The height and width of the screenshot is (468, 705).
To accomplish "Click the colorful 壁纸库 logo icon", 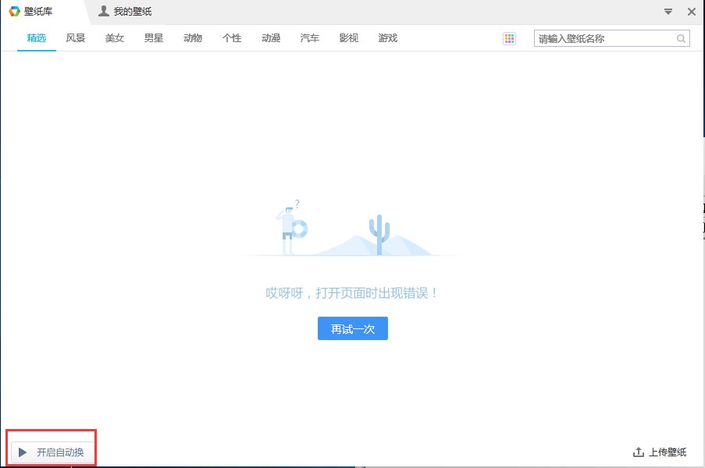I will click(x=14, y=12).
